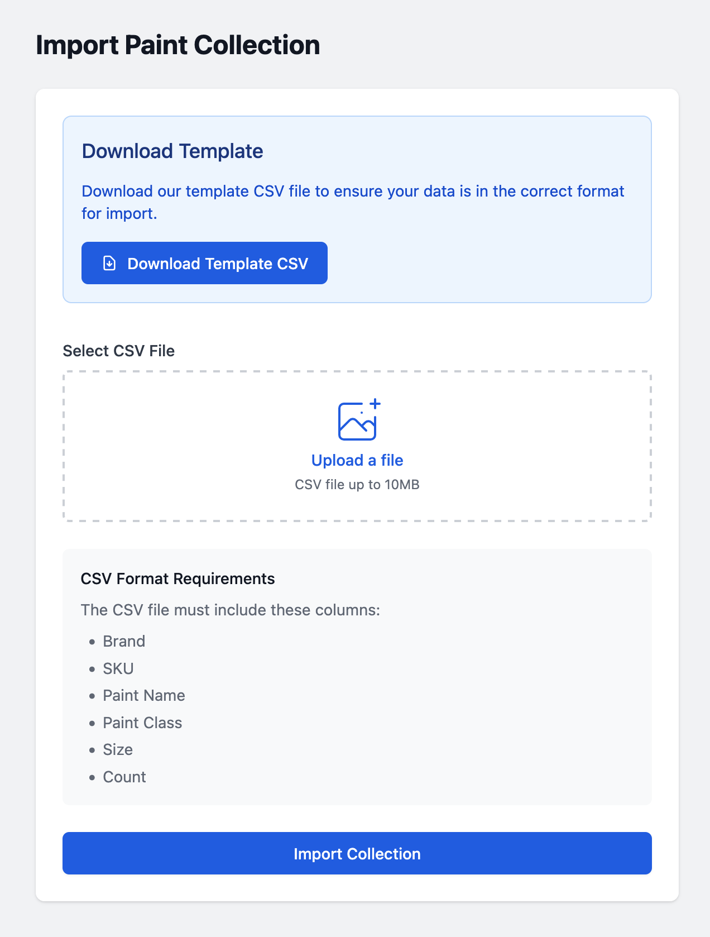Click the plus sign on upload icon
The image size is (710, 937).
coord(376,404)
